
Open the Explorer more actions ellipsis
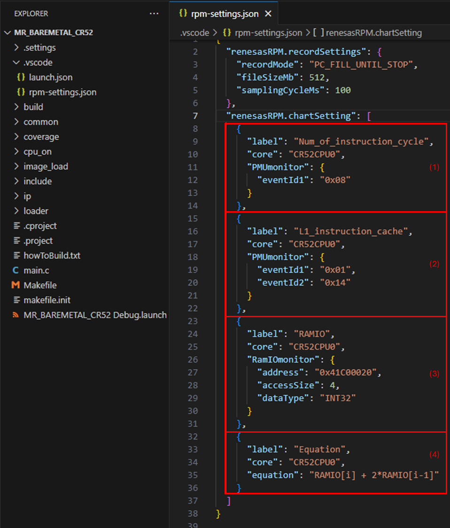[x=154, y=14]
